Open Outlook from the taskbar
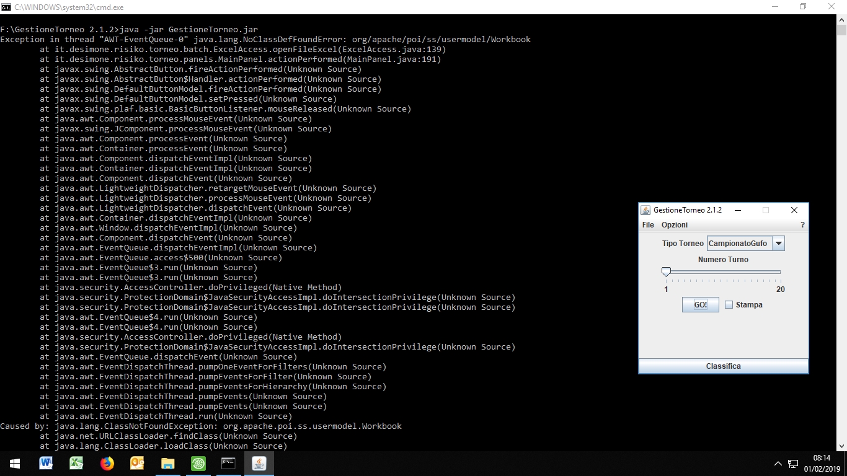 pos(137,464)
